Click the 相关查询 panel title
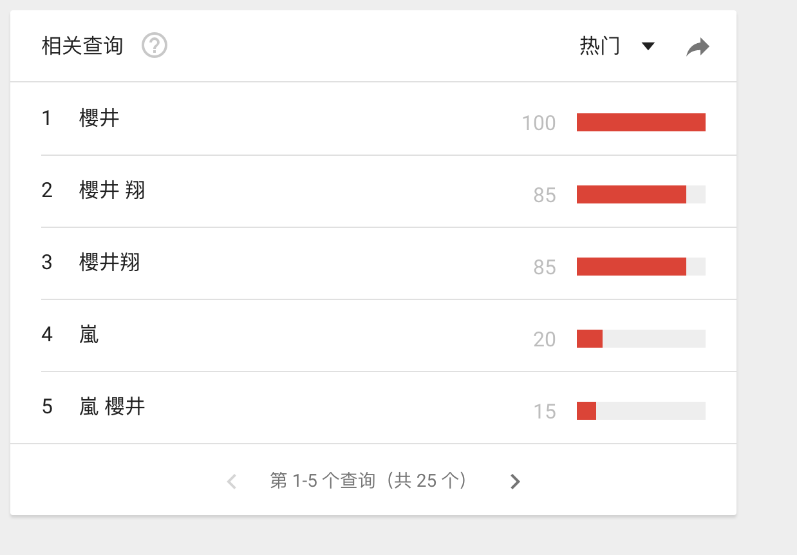 [x=82, y=46]
